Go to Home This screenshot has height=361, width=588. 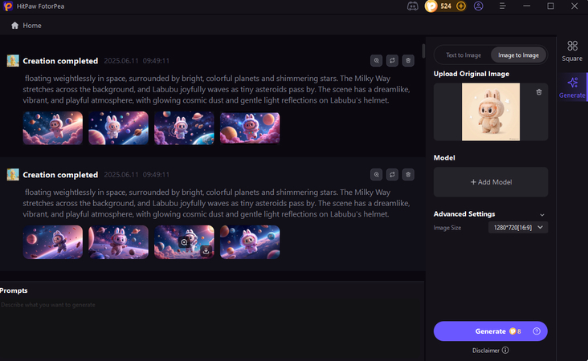(26, 26)
